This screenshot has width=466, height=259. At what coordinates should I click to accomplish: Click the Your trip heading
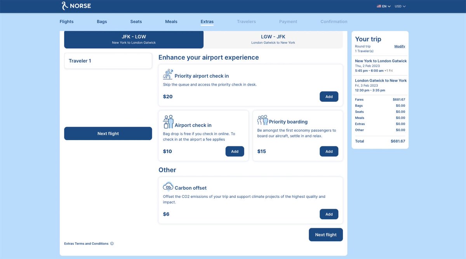[x=368, y=39]
